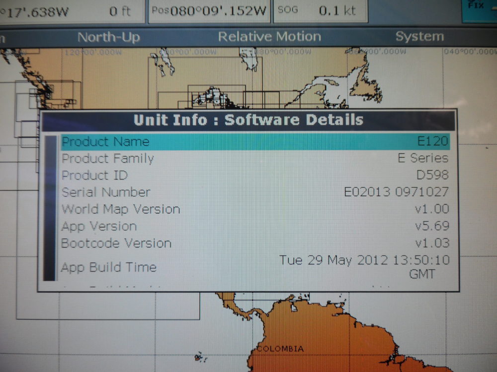Image resolution: width=497 pixels, height=372 pixels.
Task: Highlight the Bootcode Version row
Action: [x=254, y=244]
